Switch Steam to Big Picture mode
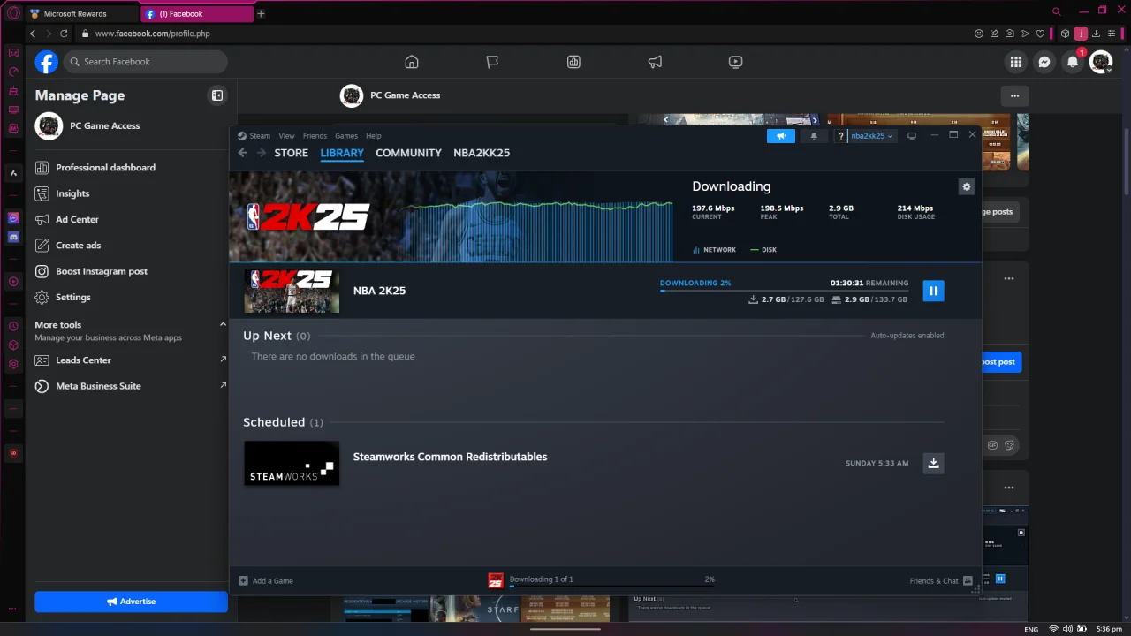 pos(912,136)
